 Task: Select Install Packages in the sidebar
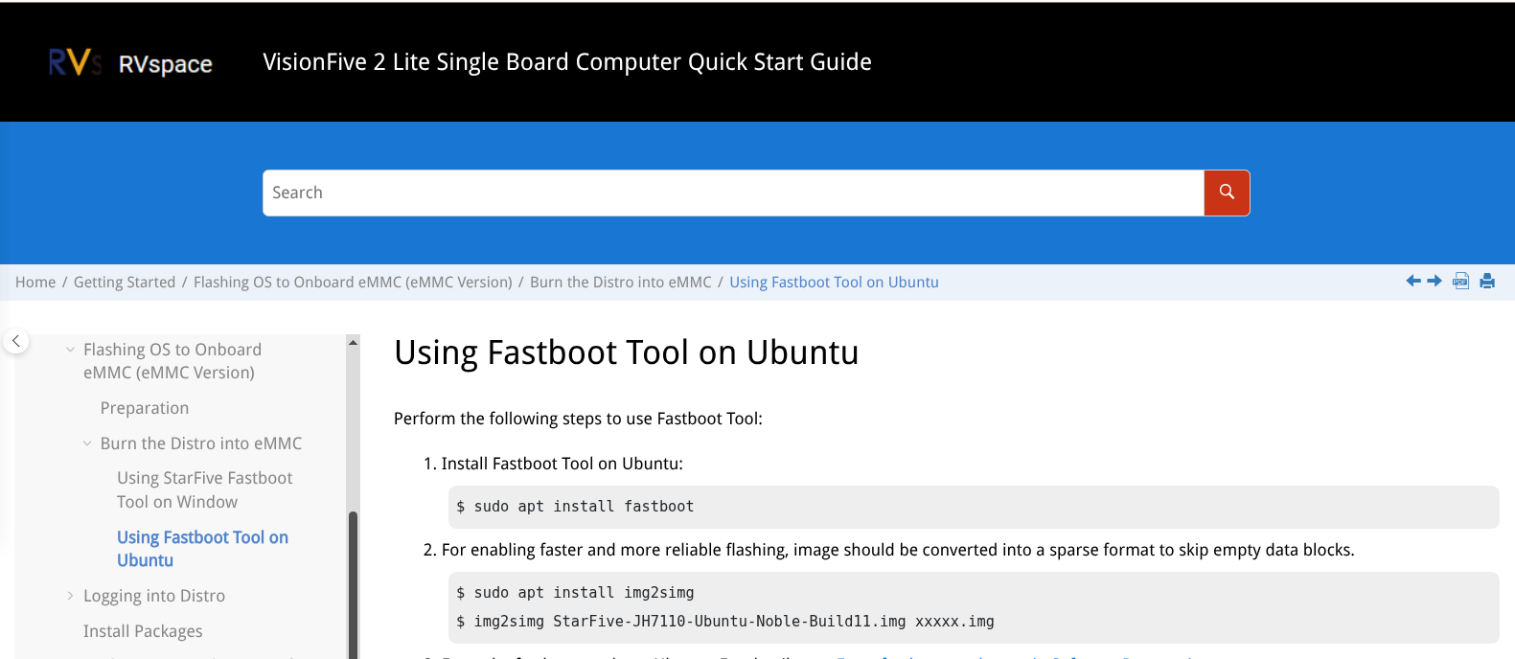pos(143,631)
